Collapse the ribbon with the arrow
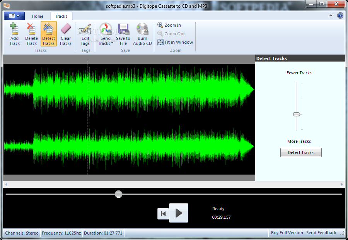Viewport: 348px width, 240px height. 331,15
